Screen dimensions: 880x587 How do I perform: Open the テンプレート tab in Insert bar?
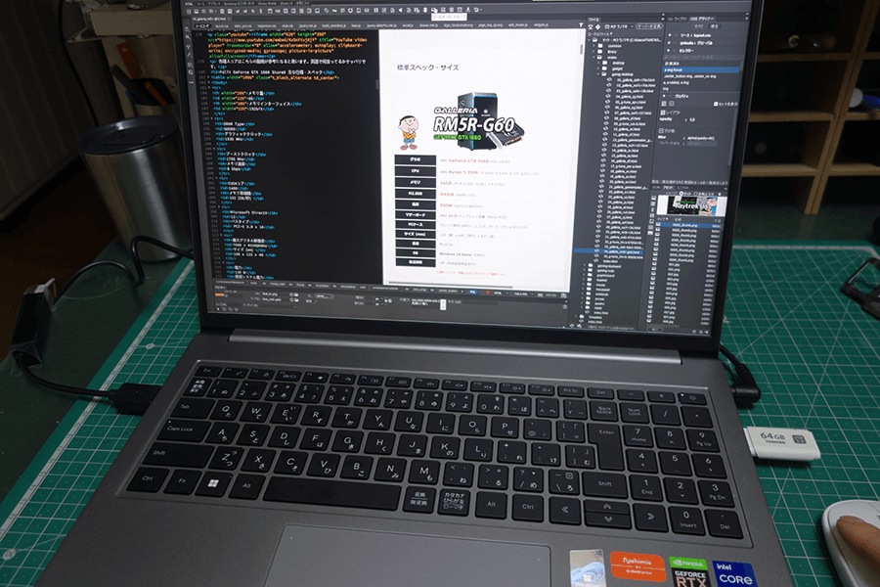(213, 3)
